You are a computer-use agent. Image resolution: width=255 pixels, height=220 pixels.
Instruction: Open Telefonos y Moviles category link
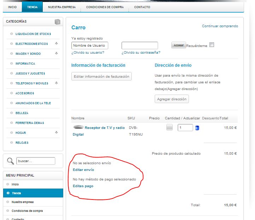[32, 83]
